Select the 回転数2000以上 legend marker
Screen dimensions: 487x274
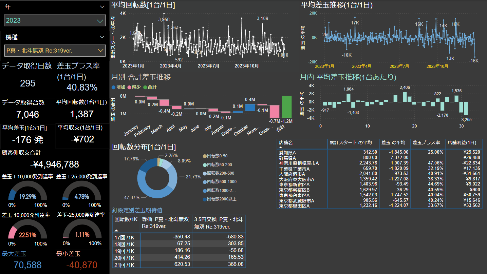click(204, 199)
